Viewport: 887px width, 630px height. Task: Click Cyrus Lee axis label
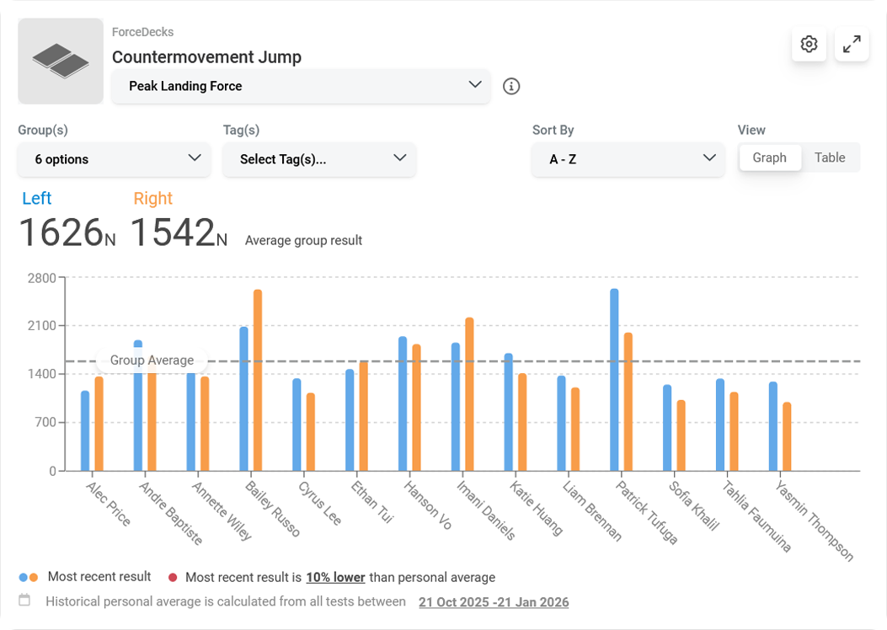319,504
